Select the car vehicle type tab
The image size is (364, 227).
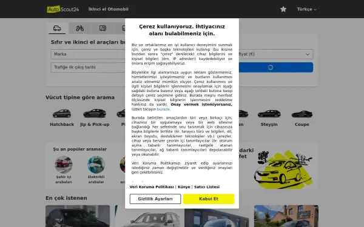tap(57, 28)
